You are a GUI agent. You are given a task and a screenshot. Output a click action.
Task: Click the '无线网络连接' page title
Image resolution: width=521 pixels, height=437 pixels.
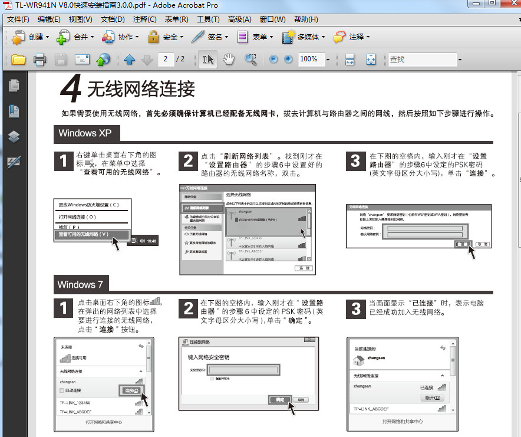click(x=141, y=89)
